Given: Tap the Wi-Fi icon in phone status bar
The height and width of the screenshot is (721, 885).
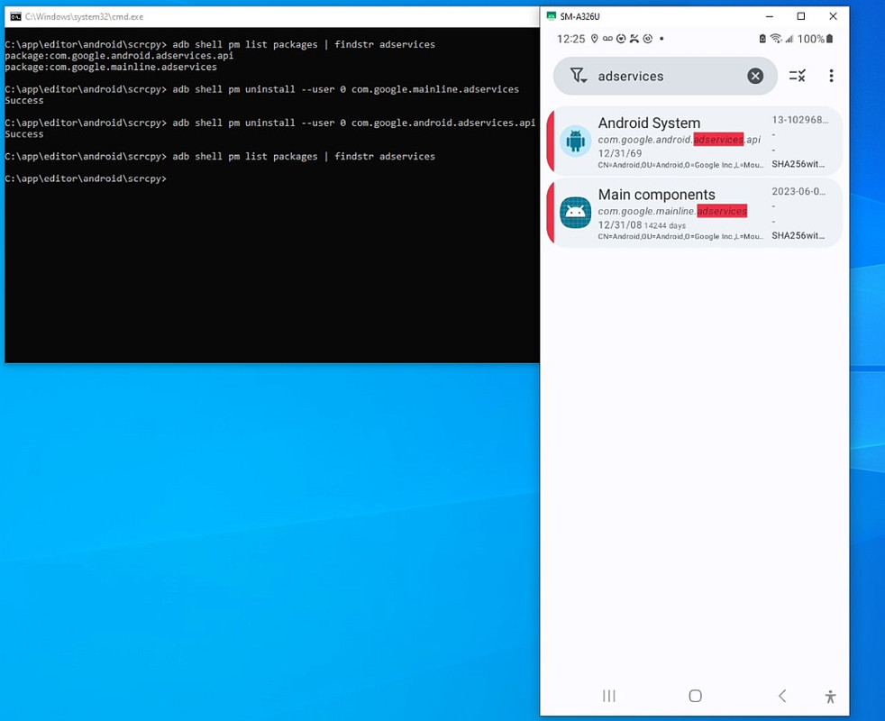Looking at the screenshot, I should (x=776, y=39).
